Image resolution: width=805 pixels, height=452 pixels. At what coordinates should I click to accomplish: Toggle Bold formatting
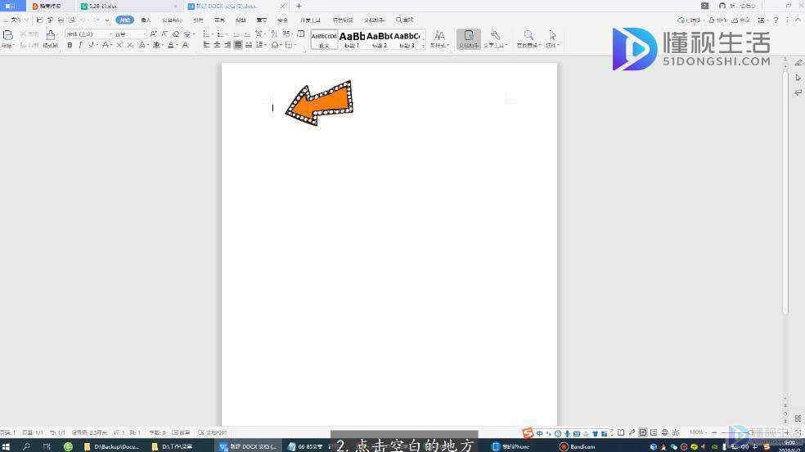70,45
